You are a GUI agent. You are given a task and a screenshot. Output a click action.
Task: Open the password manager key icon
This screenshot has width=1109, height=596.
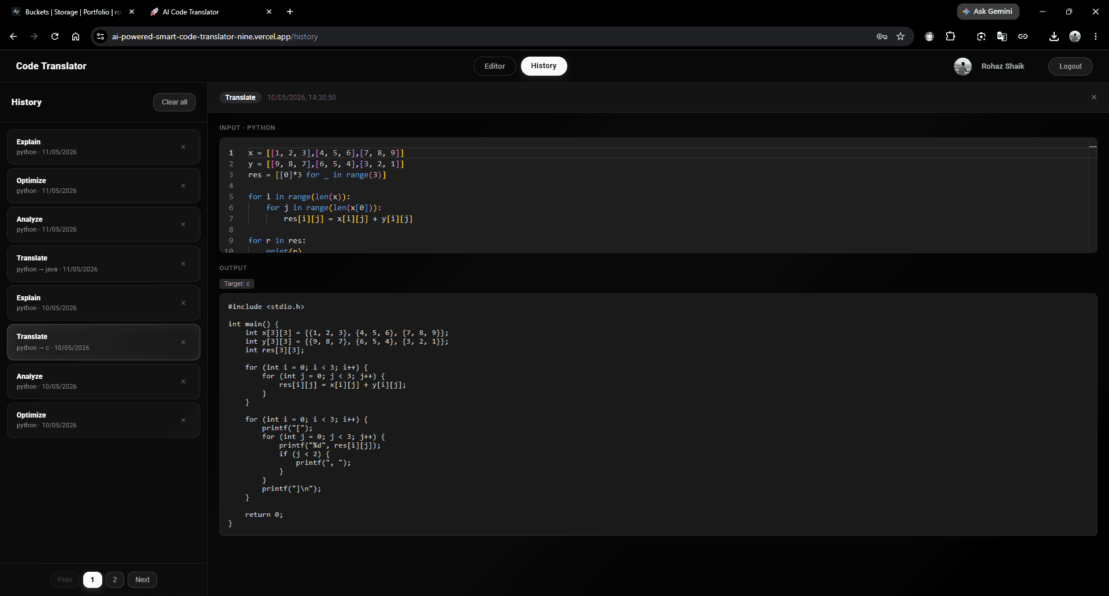pos(881,36)
